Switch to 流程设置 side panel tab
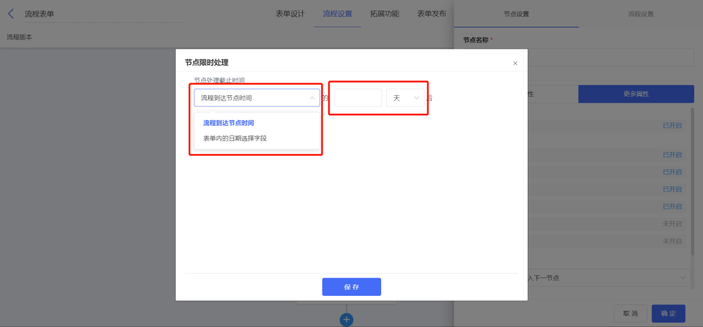The image size is (703, 327). [x=641, y=14]
